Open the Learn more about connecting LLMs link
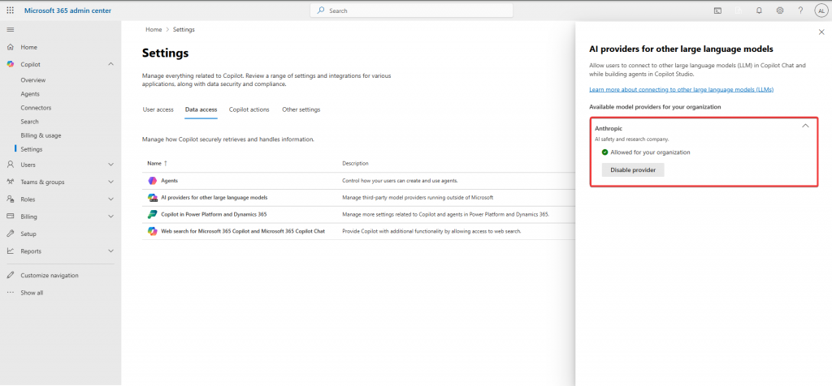832x386 pixels. (682, 89)
